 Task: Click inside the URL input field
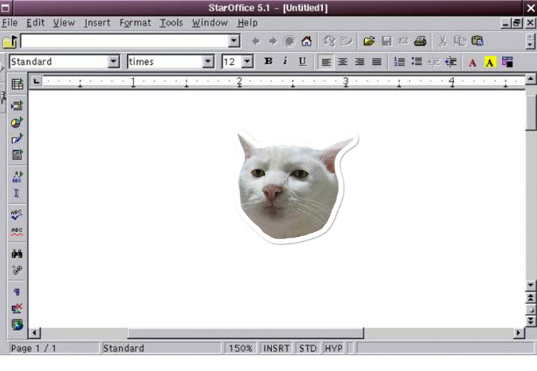(x=125, y=41)
